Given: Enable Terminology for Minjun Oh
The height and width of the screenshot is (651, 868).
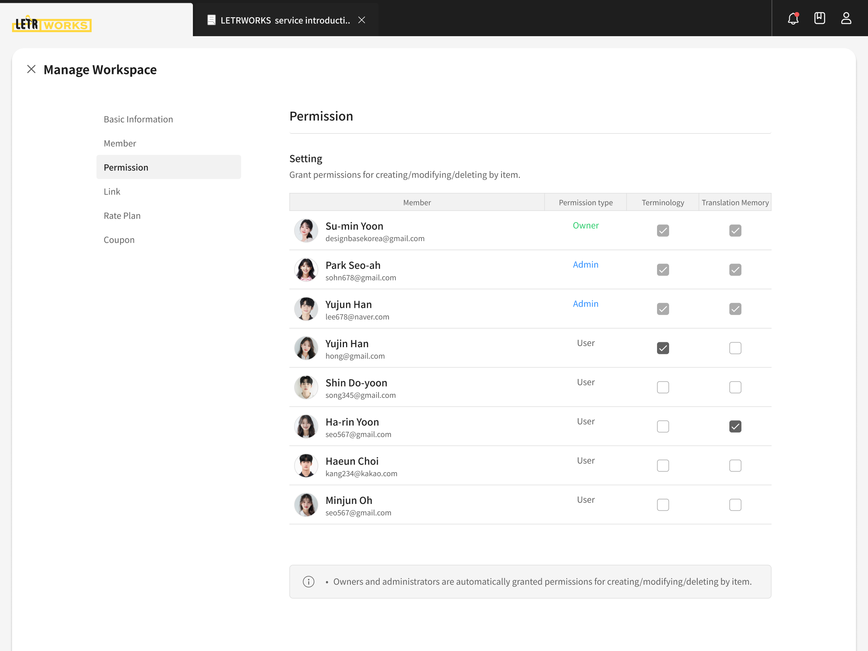Looking at the screenshot, I should click(663, 505).
